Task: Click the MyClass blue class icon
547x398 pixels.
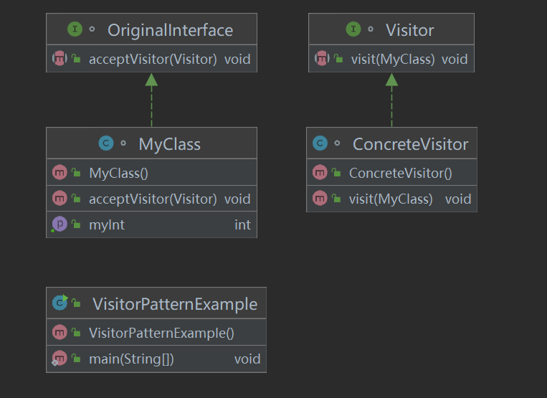Action: pyautogui.click(x=106, y=143)
